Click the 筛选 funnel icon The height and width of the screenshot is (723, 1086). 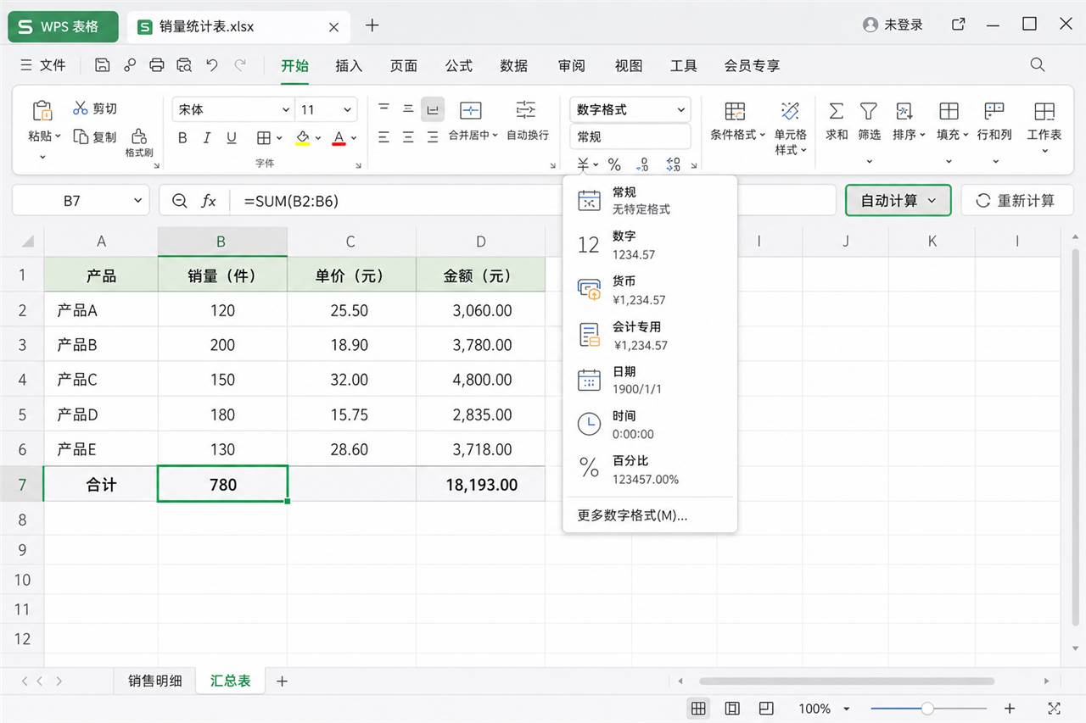click(x=868, y=111)
